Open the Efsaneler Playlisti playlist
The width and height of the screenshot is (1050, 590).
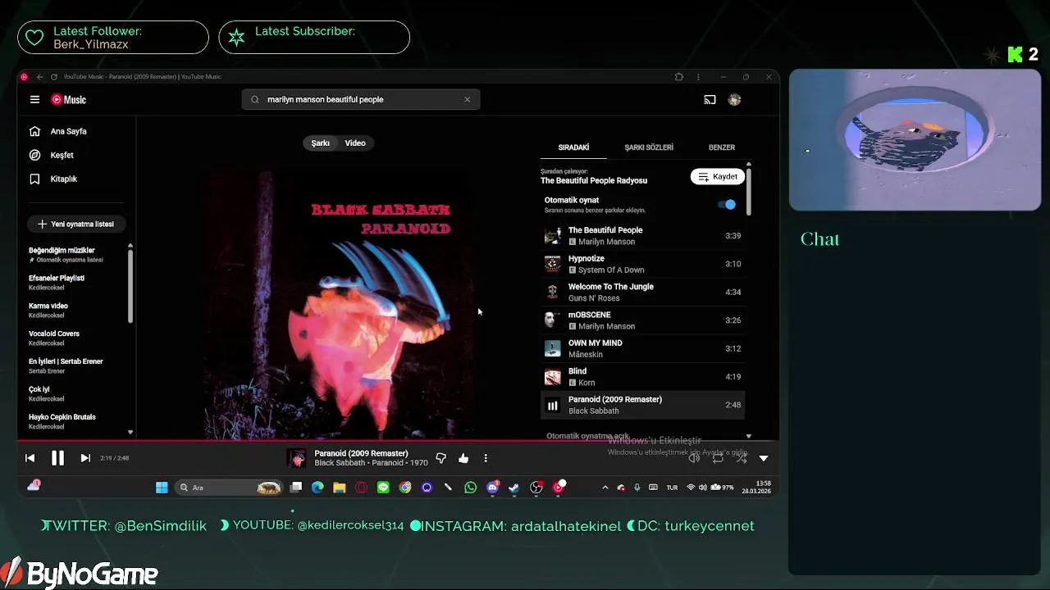click(x=75, y=283)
